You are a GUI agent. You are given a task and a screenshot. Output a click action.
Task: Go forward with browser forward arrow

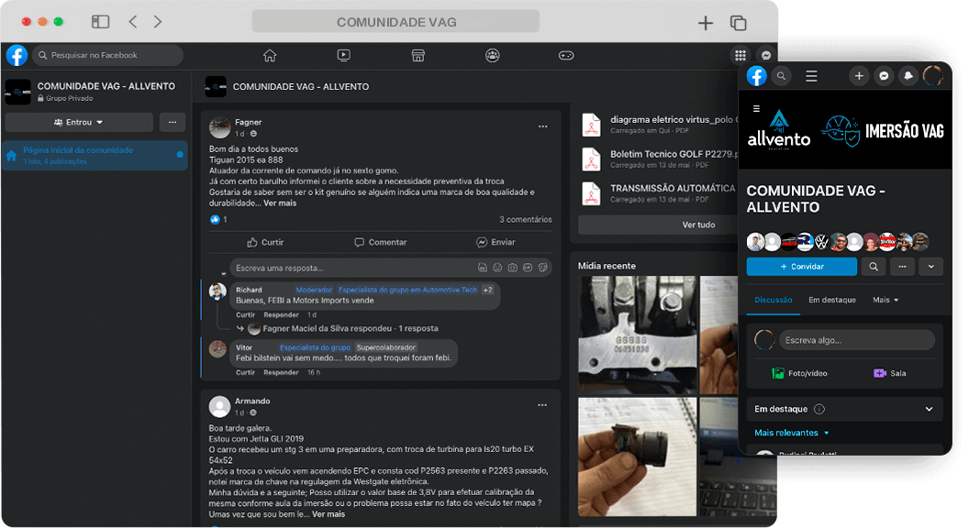[158, 22]
